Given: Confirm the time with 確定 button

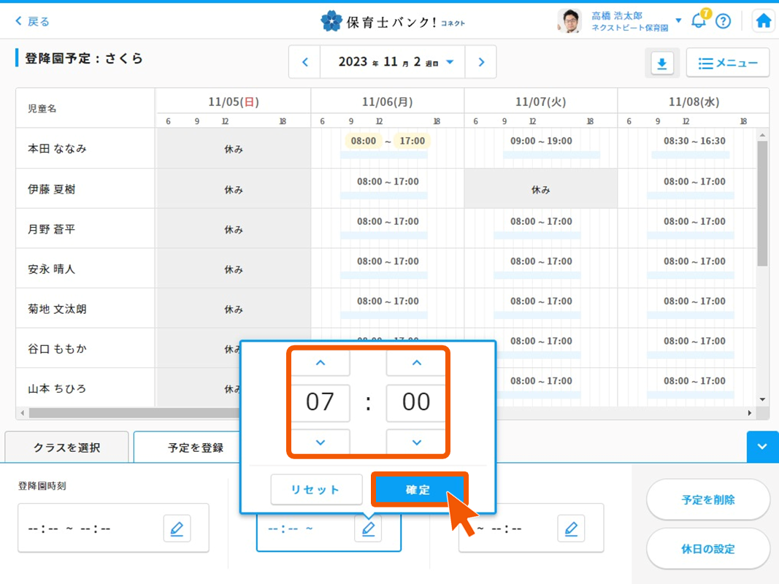Looking at the screenshot, I should coord(418,490).
